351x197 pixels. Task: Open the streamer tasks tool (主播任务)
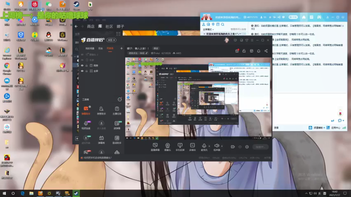click(x=117, y=111)
